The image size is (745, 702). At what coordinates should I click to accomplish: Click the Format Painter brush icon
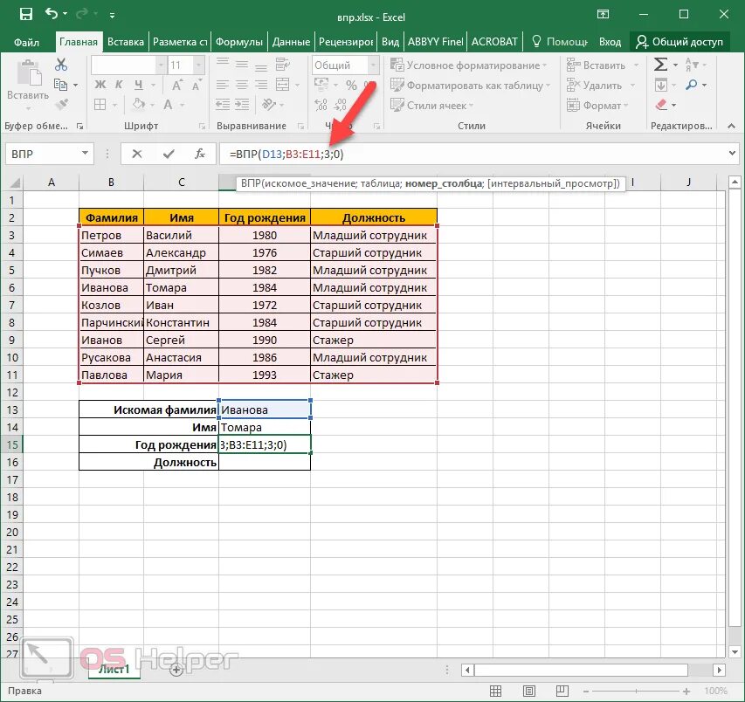coord(61,105)
